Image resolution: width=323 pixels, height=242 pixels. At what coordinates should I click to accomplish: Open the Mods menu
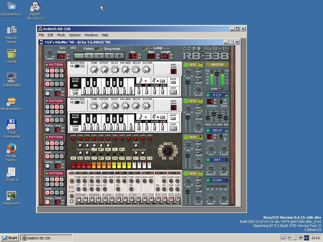point(61,35)
